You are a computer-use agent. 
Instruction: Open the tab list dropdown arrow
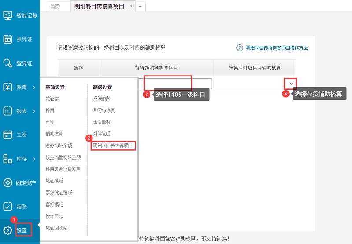tap(140, 7)
